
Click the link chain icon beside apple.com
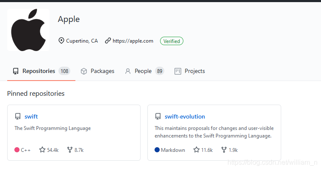(x=108, y=41)
